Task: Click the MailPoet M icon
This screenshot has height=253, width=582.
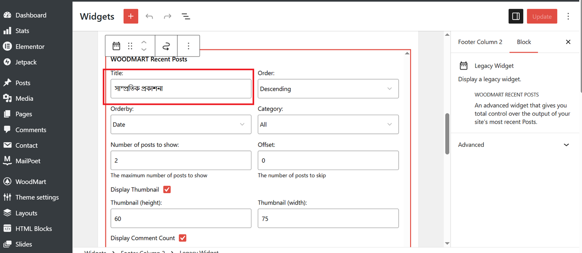Action: (7, 161)
